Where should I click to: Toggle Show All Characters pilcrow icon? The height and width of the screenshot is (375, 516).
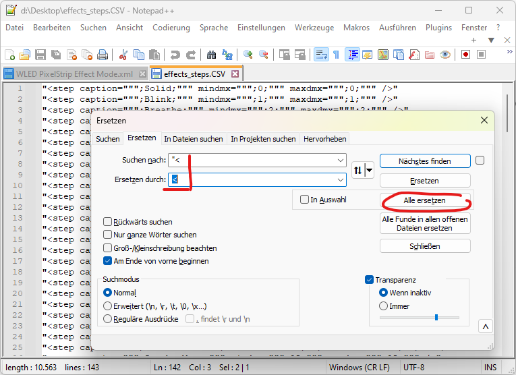336,55
